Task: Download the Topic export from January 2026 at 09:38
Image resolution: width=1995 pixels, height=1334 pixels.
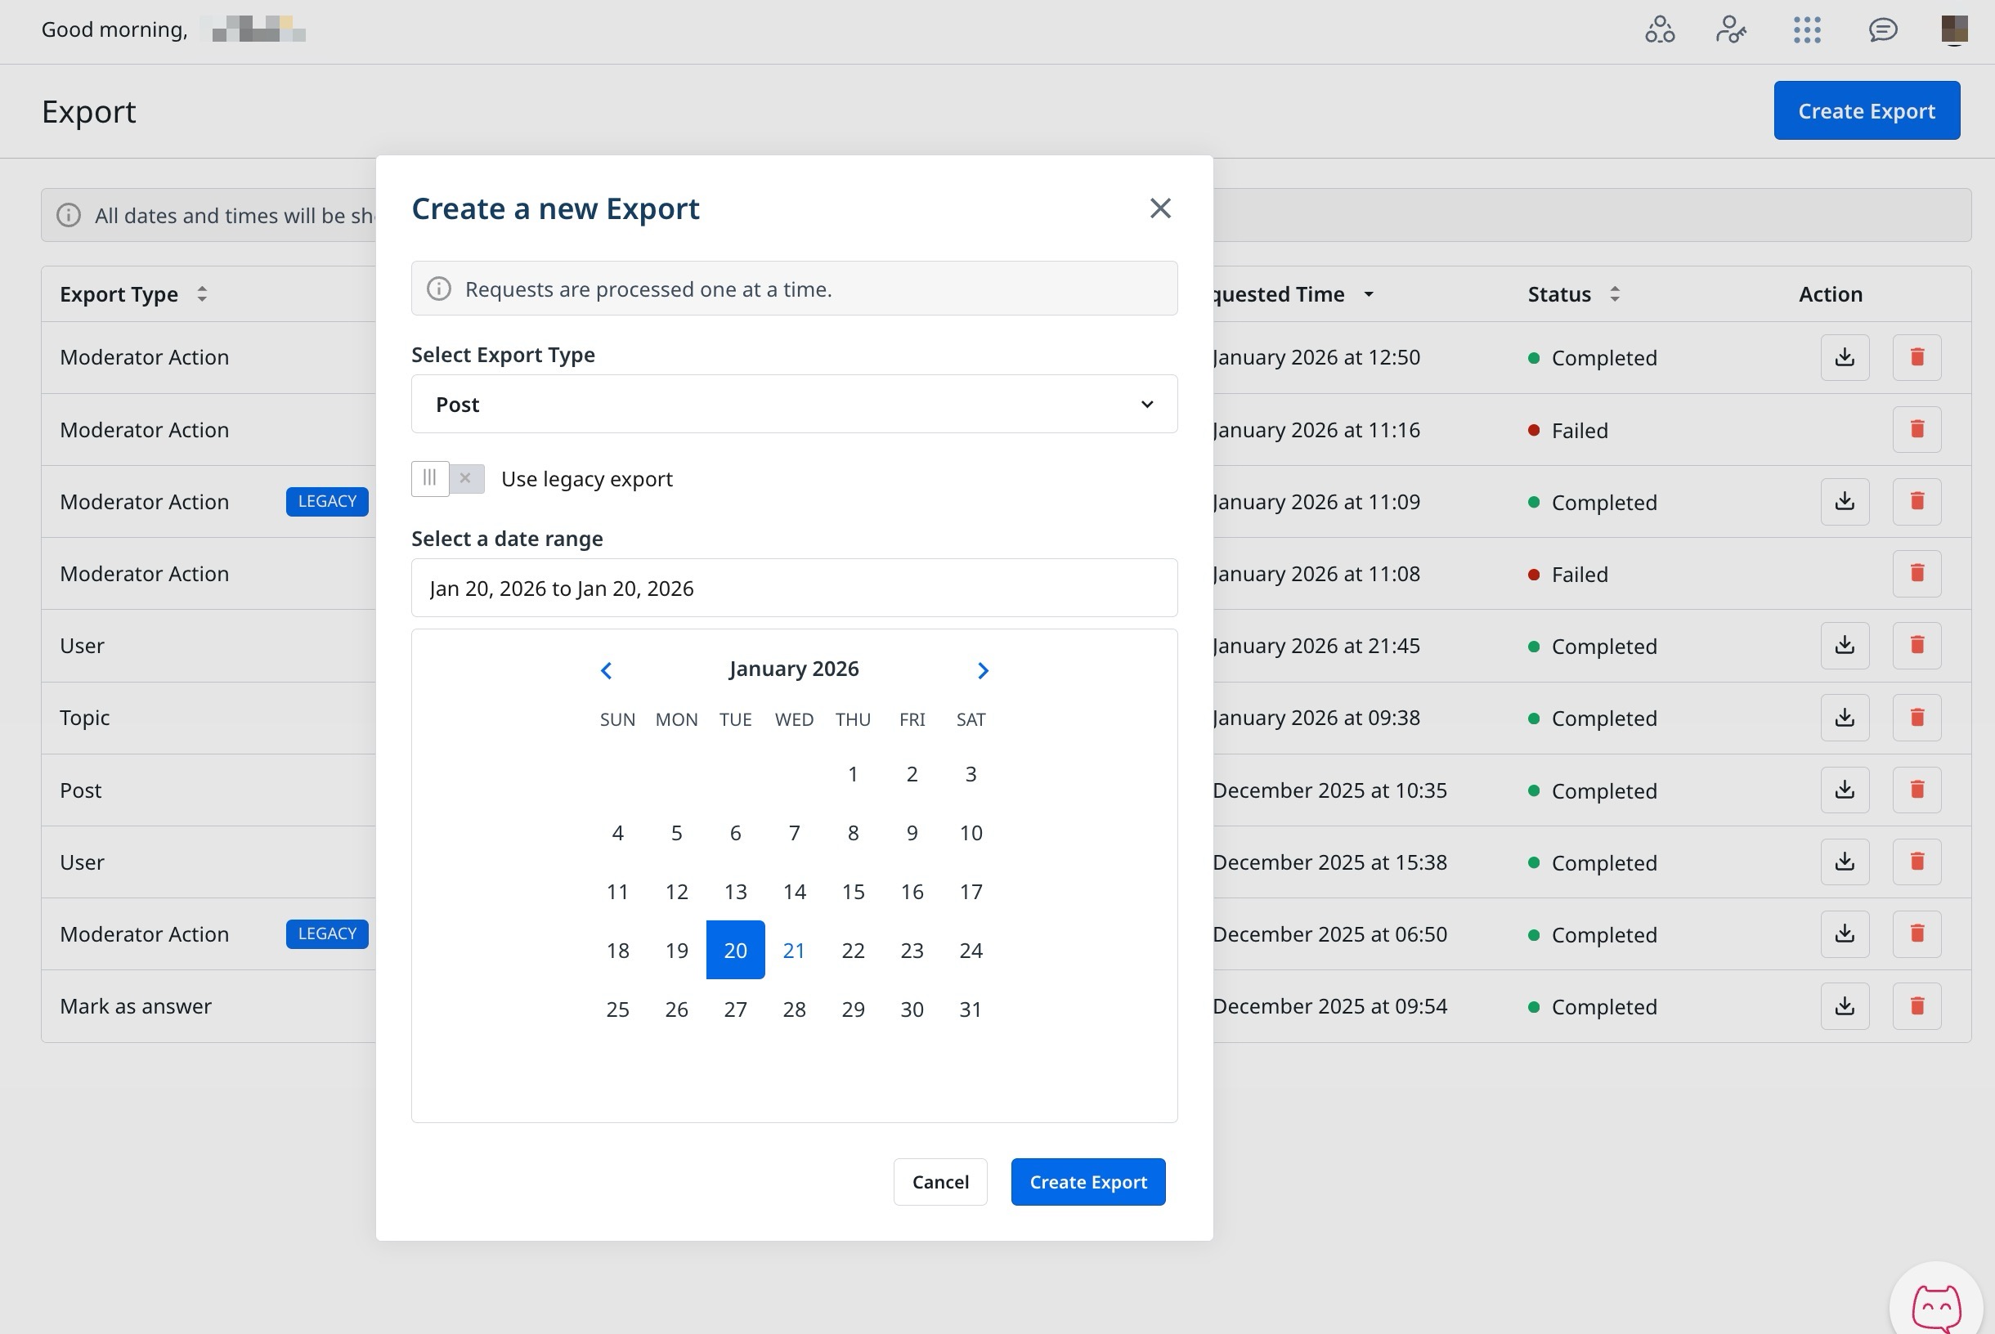Action: click(1845, 717)
